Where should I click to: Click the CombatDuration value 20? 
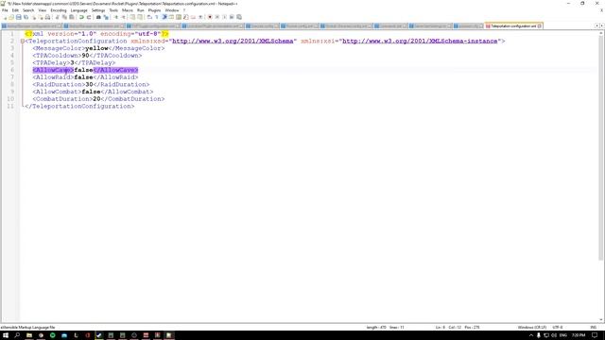(96, 99)
